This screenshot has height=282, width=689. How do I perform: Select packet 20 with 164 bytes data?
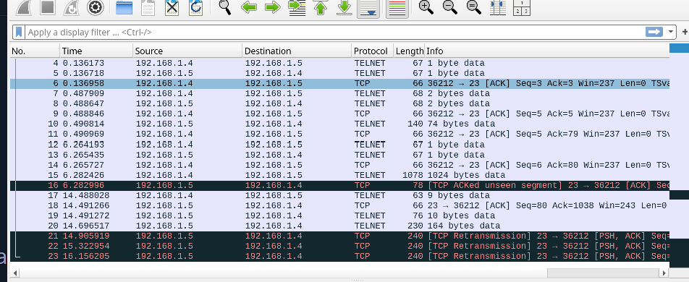pyautogui.click(x=339, y=226)
